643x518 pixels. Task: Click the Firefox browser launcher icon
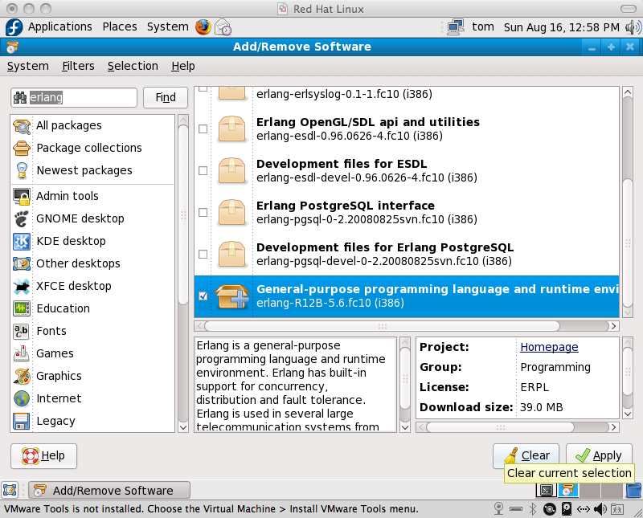tap(203, 27)
